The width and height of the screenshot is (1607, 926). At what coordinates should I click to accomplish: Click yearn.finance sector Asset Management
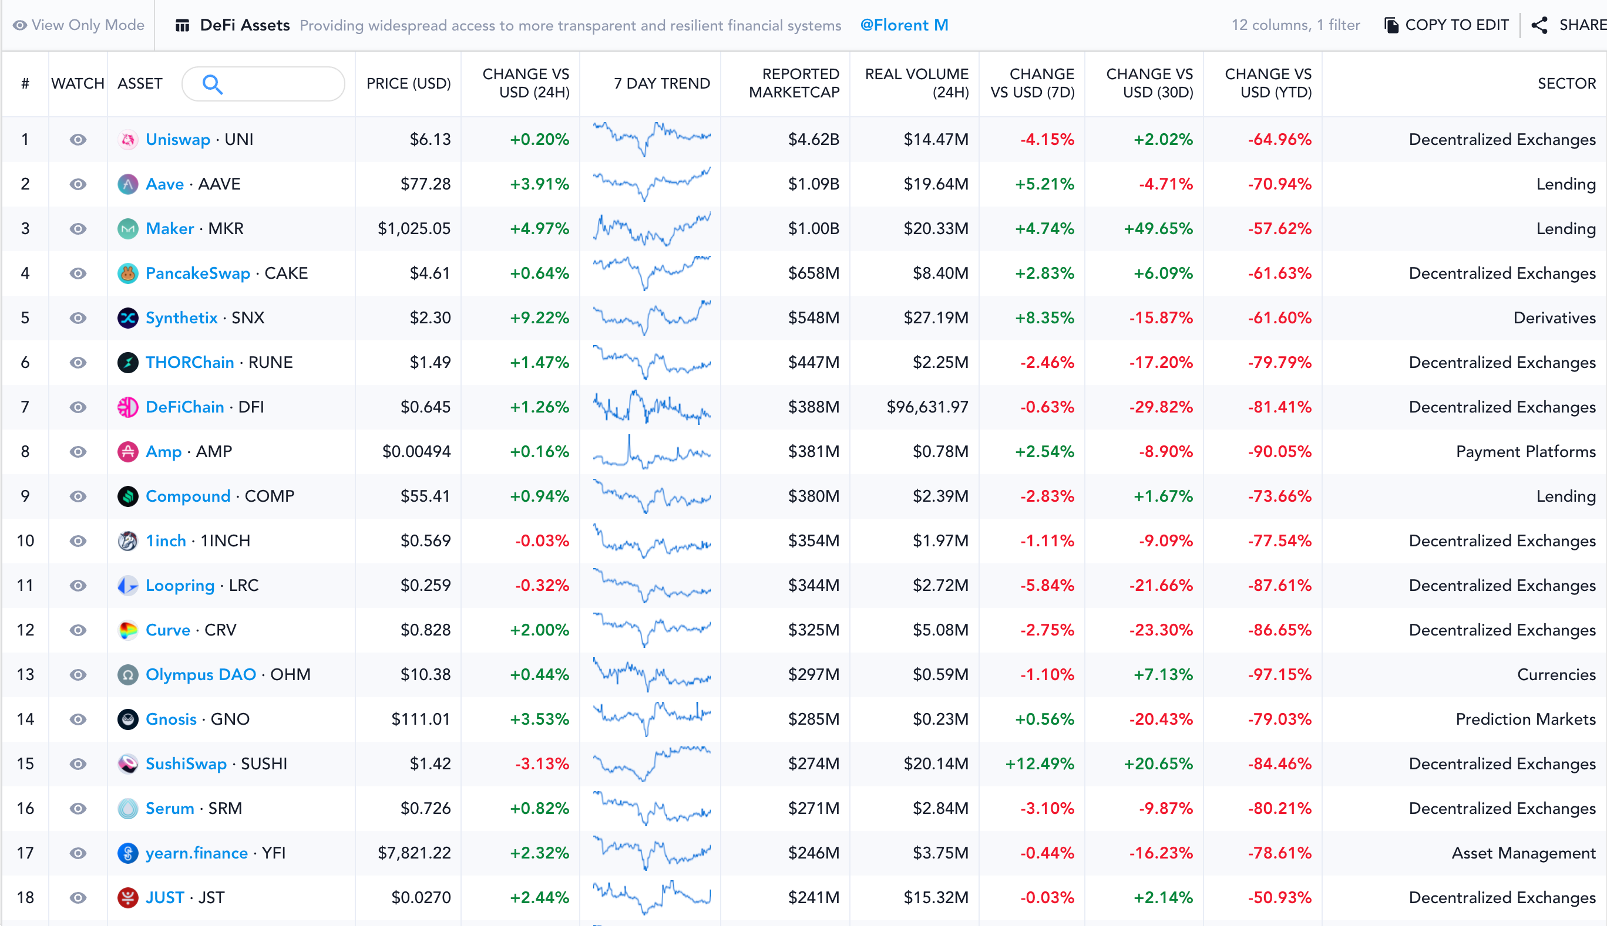pos(1524,853)
